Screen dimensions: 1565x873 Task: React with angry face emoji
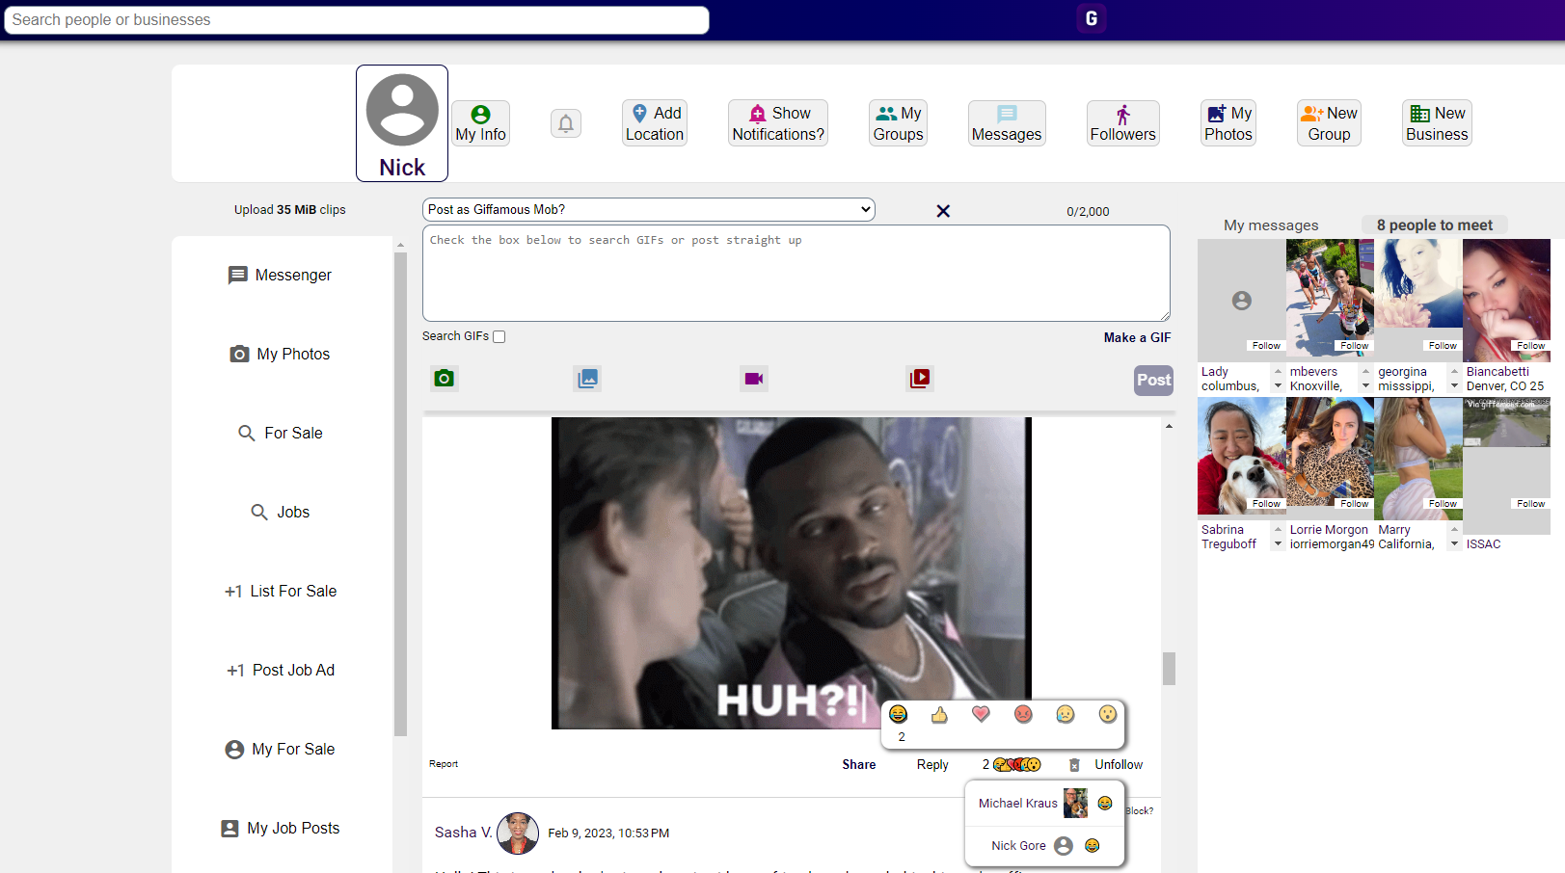tap(1023, 714)
